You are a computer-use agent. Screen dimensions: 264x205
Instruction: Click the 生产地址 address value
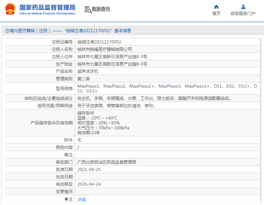click(x=112, y=64)
